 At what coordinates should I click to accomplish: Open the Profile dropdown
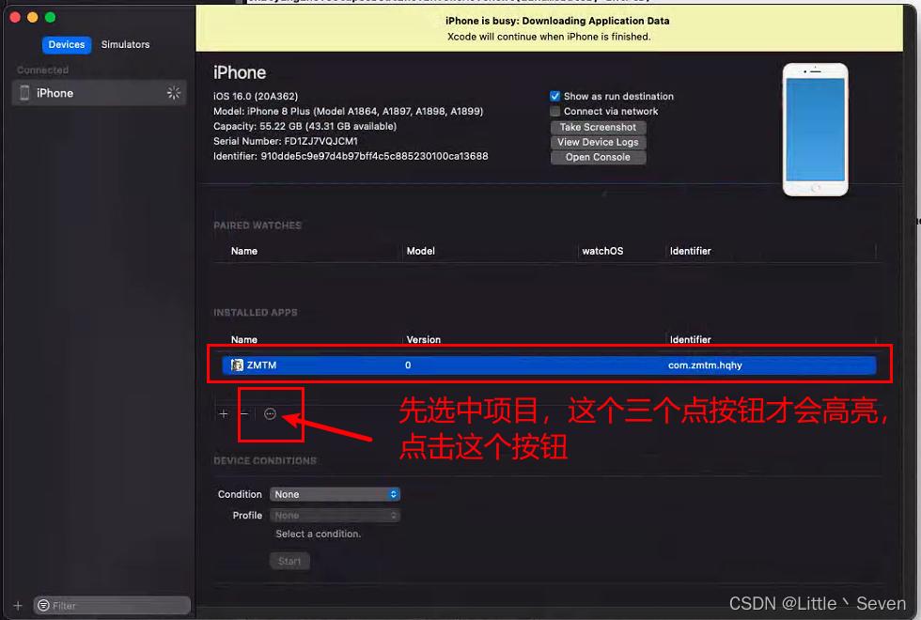coord(335,516)
